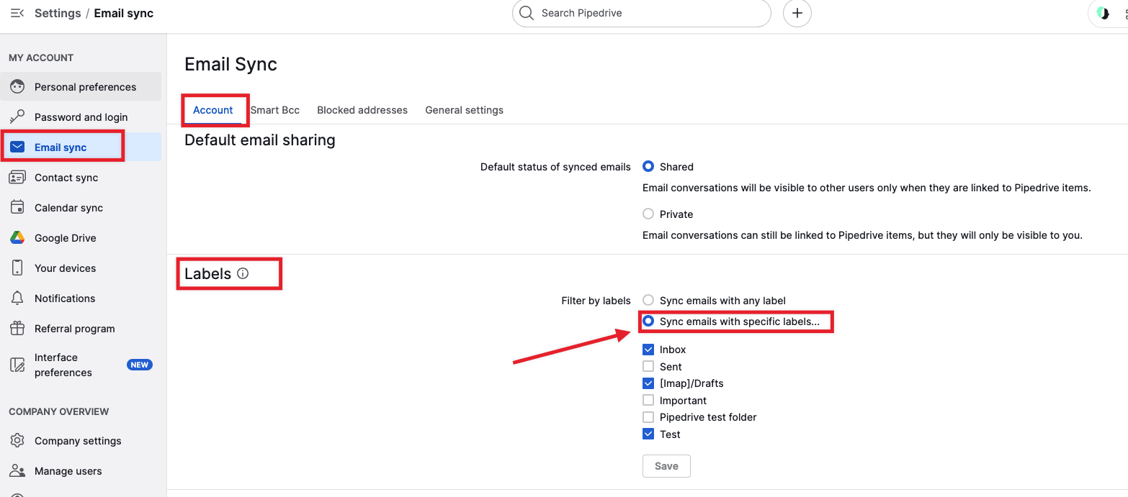
Task: Open Referral program gift icon
Action: (x=17, y=329)
